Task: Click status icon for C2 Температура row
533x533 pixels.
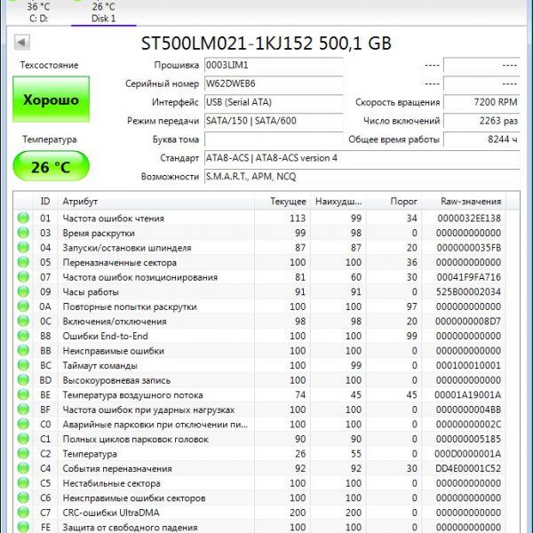Action: 23,453
